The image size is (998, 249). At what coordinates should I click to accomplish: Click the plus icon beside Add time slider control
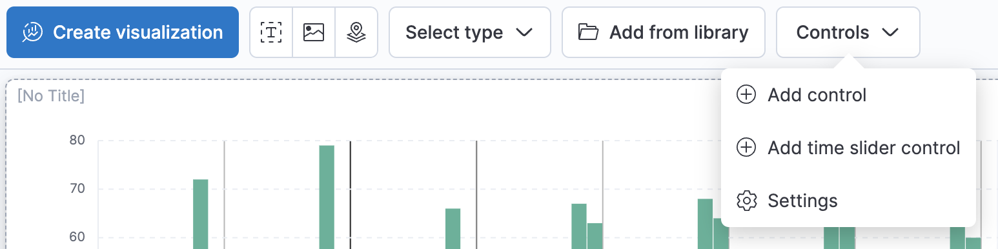(746, 148)
